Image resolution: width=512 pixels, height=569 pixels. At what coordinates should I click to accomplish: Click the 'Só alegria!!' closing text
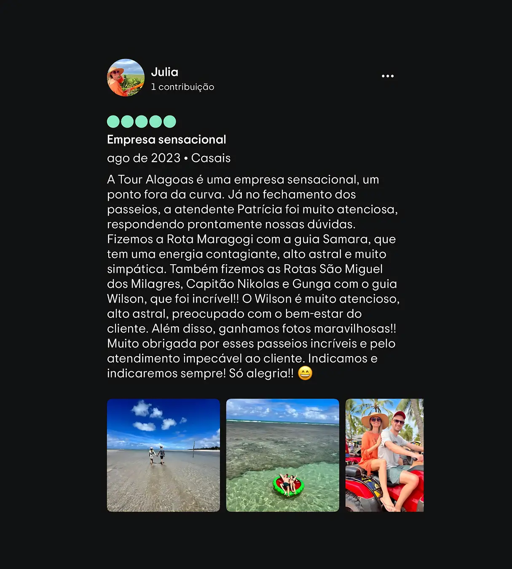pos(261,373)
